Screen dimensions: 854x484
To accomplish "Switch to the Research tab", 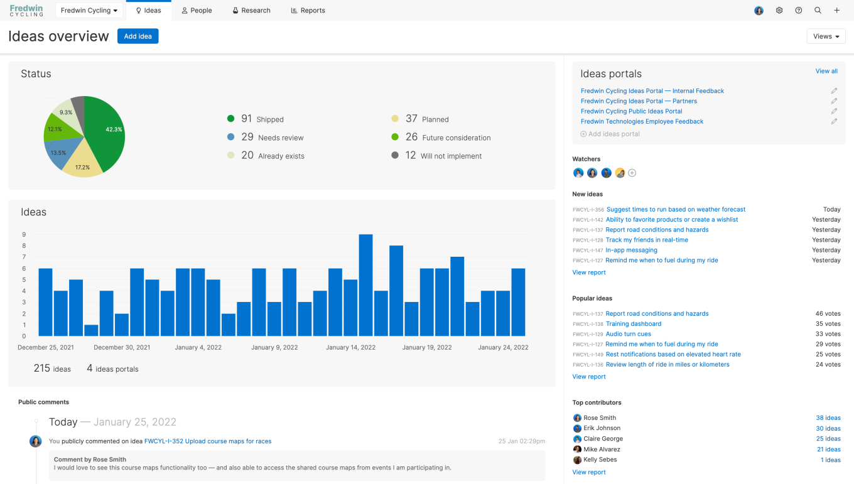I will coord(251,10).
